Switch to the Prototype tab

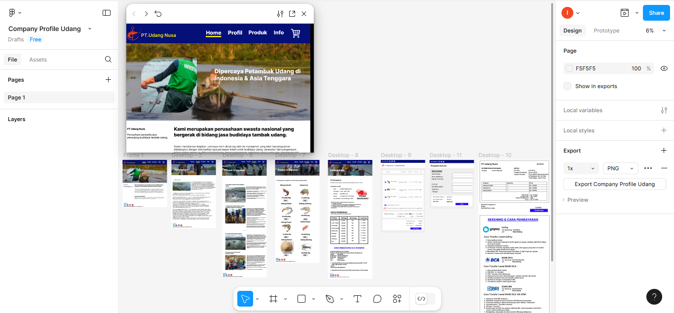[x=606, y=30]
